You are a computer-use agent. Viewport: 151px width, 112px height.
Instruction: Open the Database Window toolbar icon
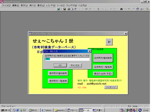(137, 9)
